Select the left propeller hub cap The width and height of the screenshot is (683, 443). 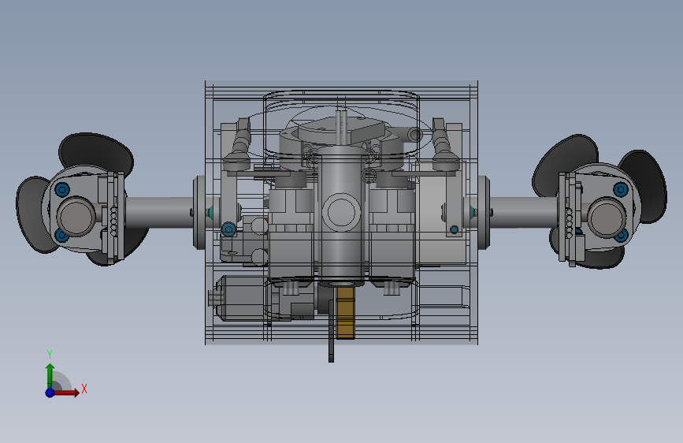(x=76, y=216)
